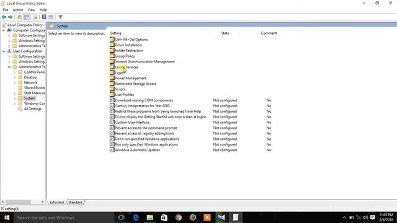Select the Group Policy folder
The image size is (397, 223).
(125, 56)
